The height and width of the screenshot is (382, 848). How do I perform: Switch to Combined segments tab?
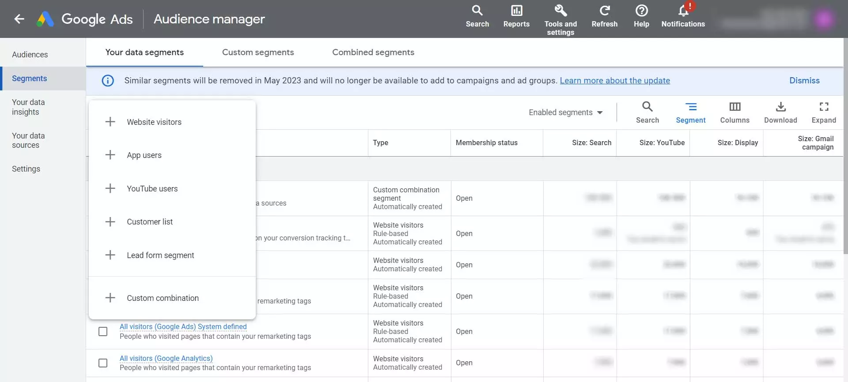coord(373,52)
